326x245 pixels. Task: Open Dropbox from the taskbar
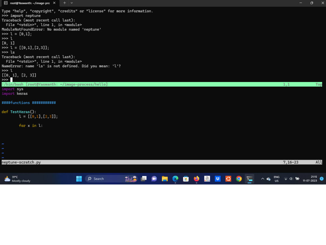[x=217, y=179]
